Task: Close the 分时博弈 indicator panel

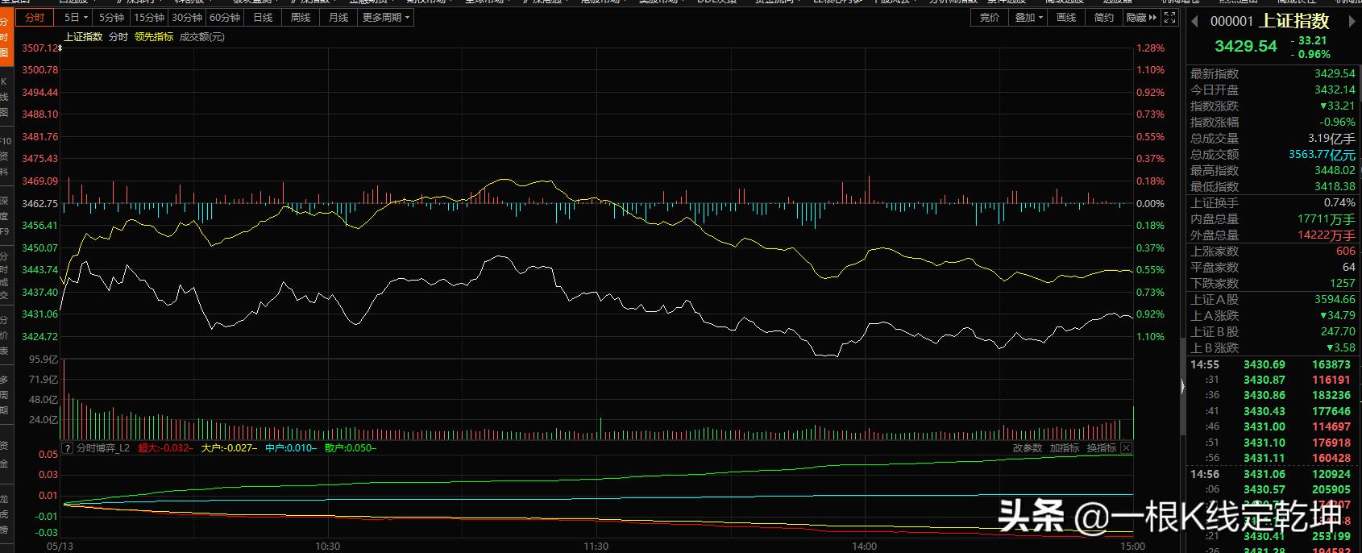Action: coord(1126,448)
